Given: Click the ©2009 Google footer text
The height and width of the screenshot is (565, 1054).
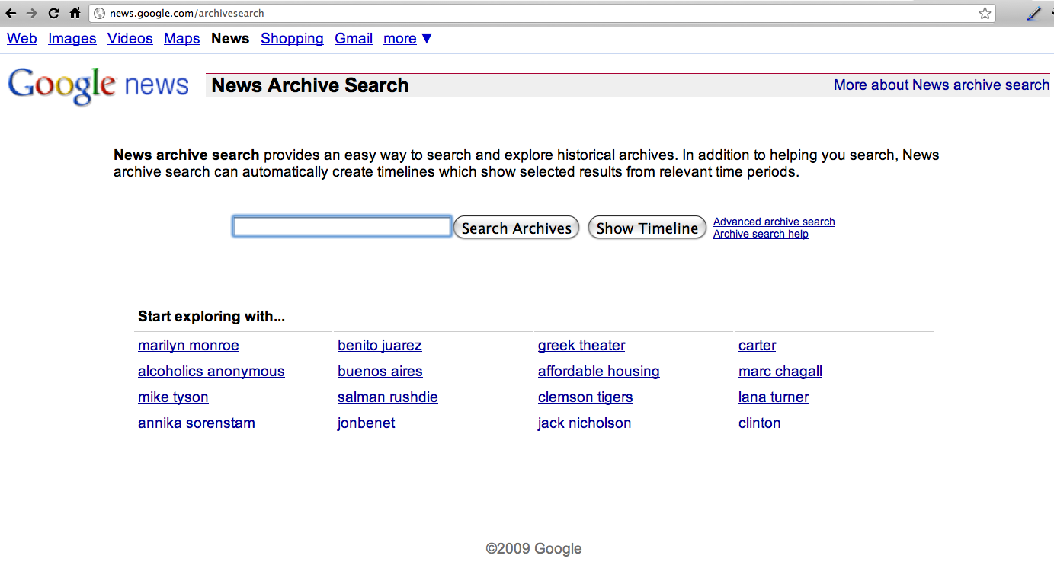Looking at the screenshot, I should pyautogui.click(x=534, y=548).
